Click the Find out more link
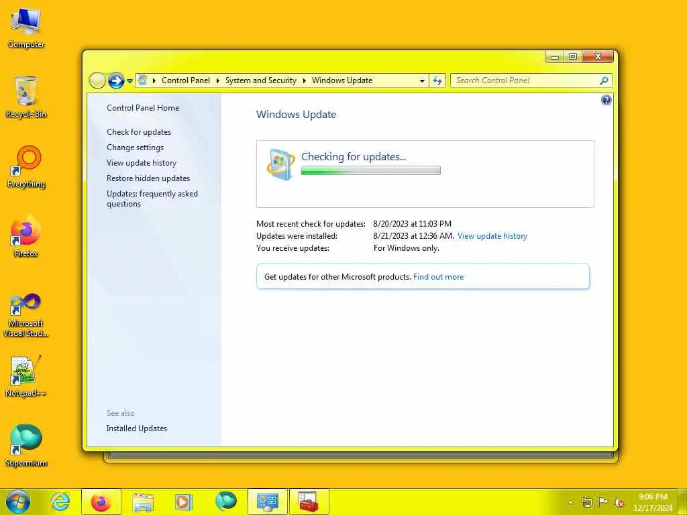Viewport: 687px width, 515px height. [438, 277]
